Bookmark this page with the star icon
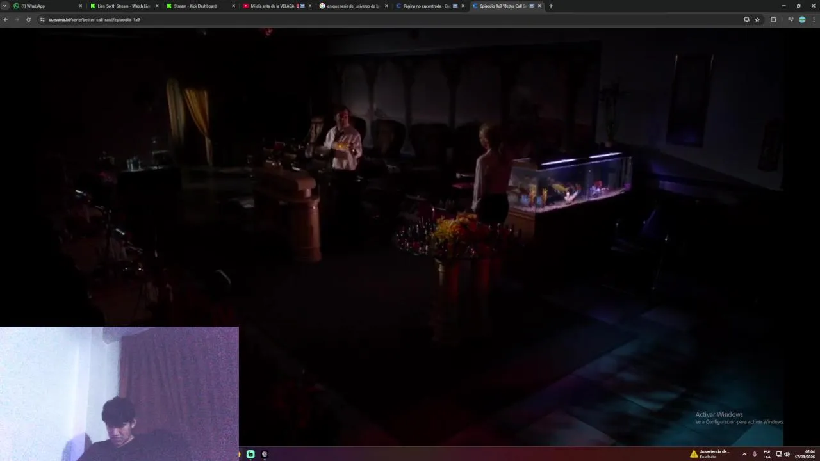The image size is (820, 461). [757, 19]
